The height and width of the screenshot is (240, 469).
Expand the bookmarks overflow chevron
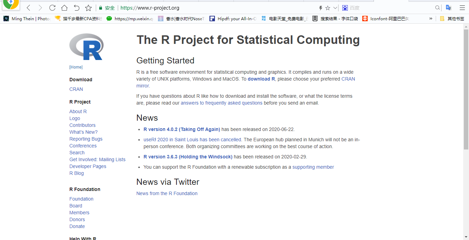click(x=431, y=19)
